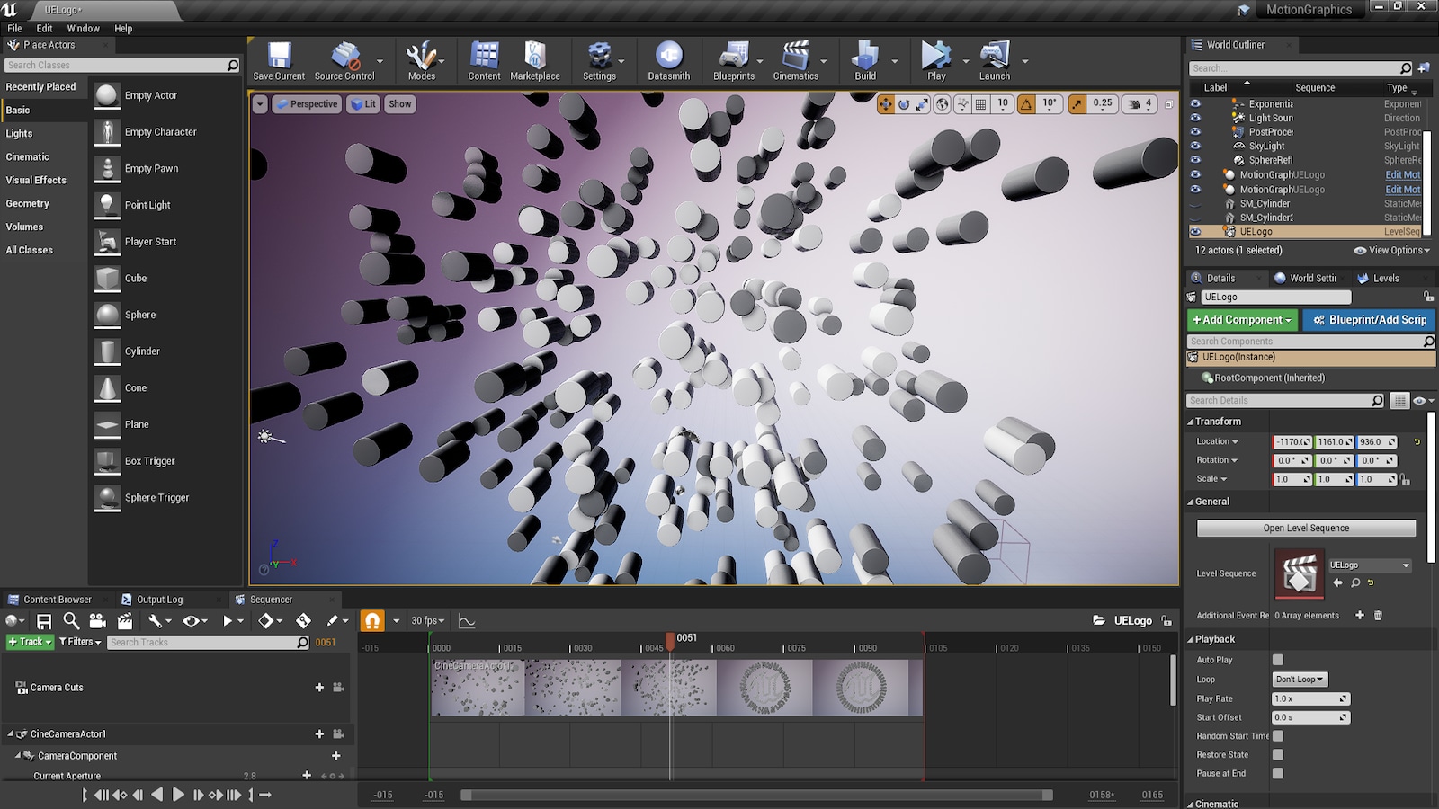Select the Modes toolbar icon

click(419, 56)
